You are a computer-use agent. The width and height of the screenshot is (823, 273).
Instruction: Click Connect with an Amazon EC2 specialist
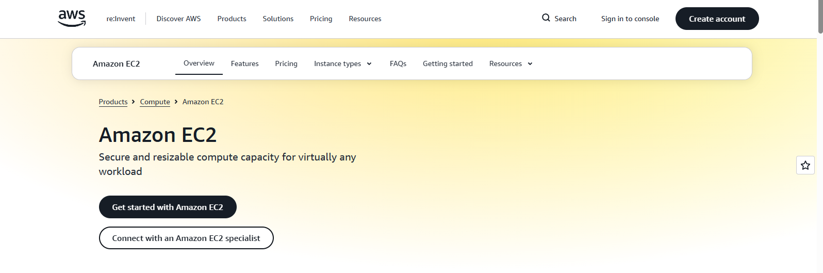click(186, 238)
